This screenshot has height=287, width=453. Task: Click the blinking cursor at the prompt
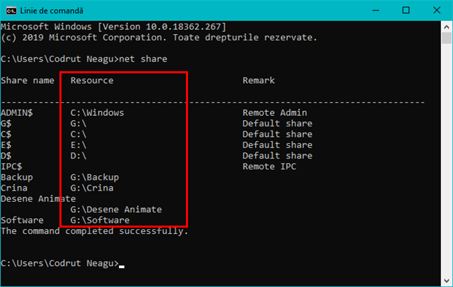click(x=122, y=266)
